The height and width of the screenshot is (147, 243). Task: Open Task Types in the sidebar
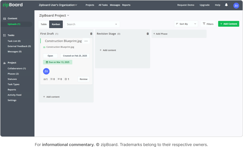click(13, 84)
